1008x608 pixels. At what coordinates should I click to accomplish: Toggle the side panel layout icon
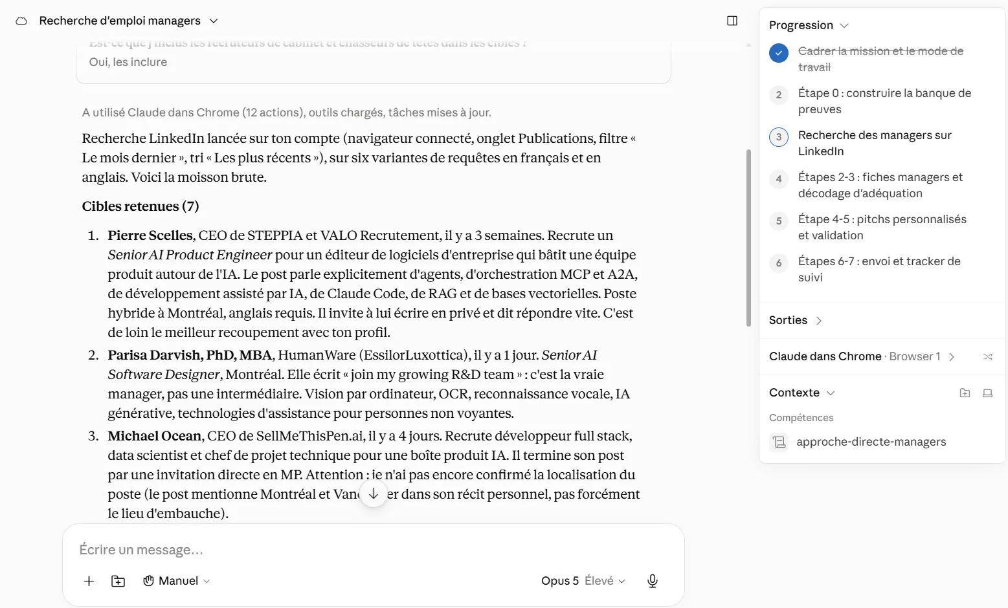(x=732, y=21)
